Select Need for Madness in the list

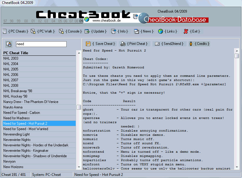point(39,118)
